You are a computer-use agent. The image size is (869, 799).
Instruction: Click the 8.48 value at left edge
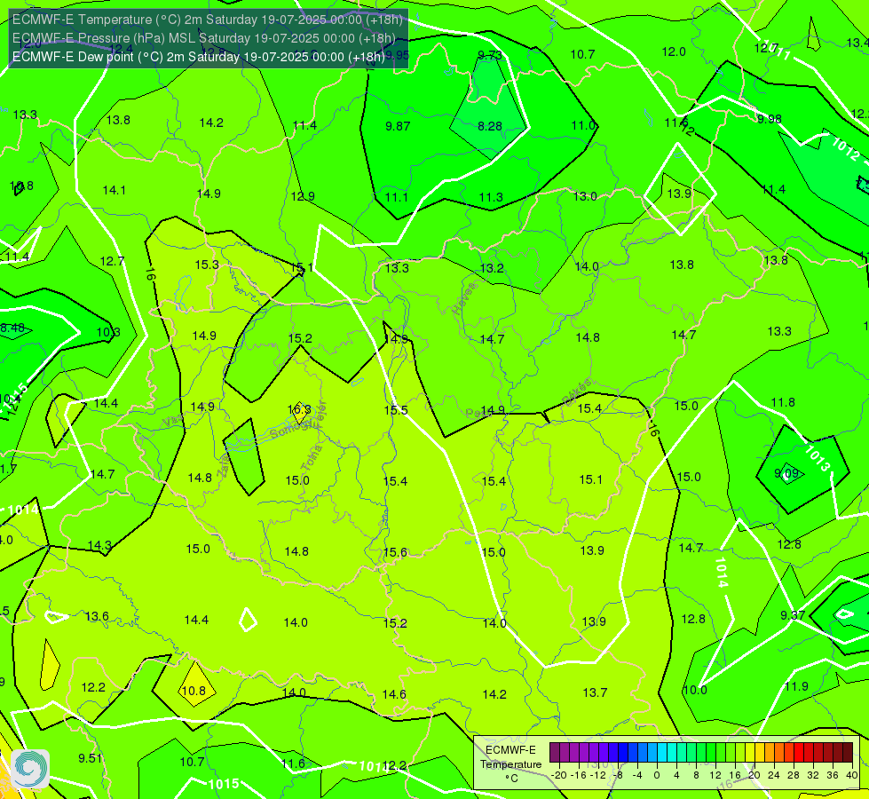point(12,328)
